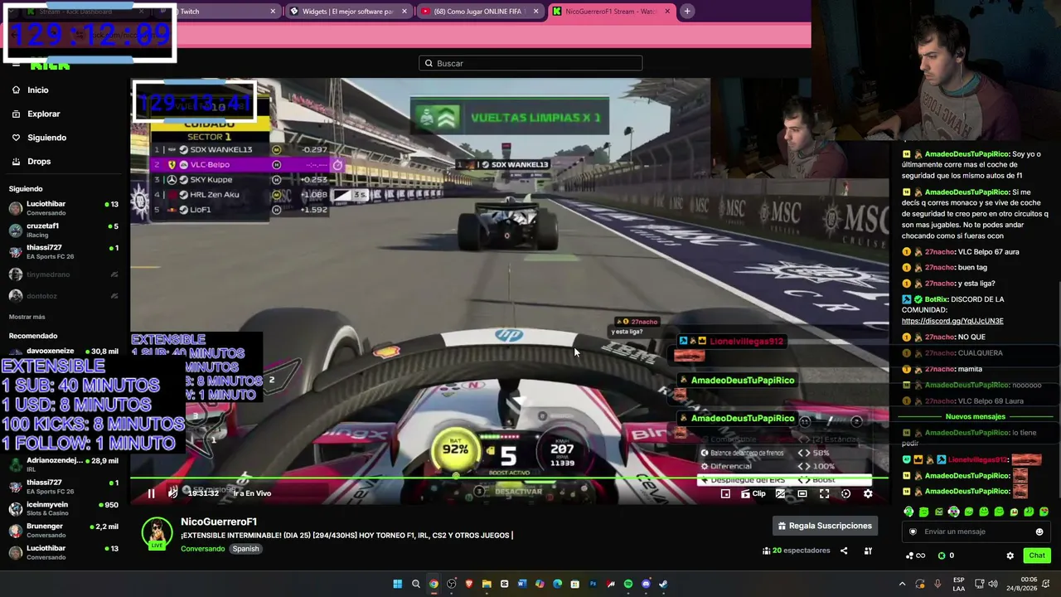Click the NicoGuerreroF1 streamer avatar
1061x597 pixels.
click(x=157, y=533)
